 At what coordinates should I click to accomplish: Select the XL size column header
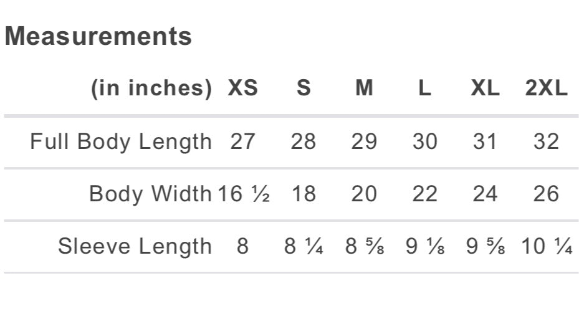pyautogui.click(x=485, y=89)
